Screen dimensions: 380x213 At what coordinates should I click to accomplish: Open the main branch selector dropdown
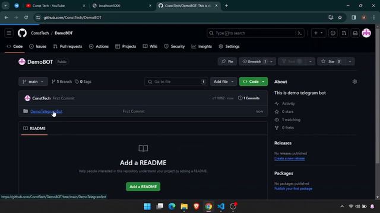pos(33,82)
